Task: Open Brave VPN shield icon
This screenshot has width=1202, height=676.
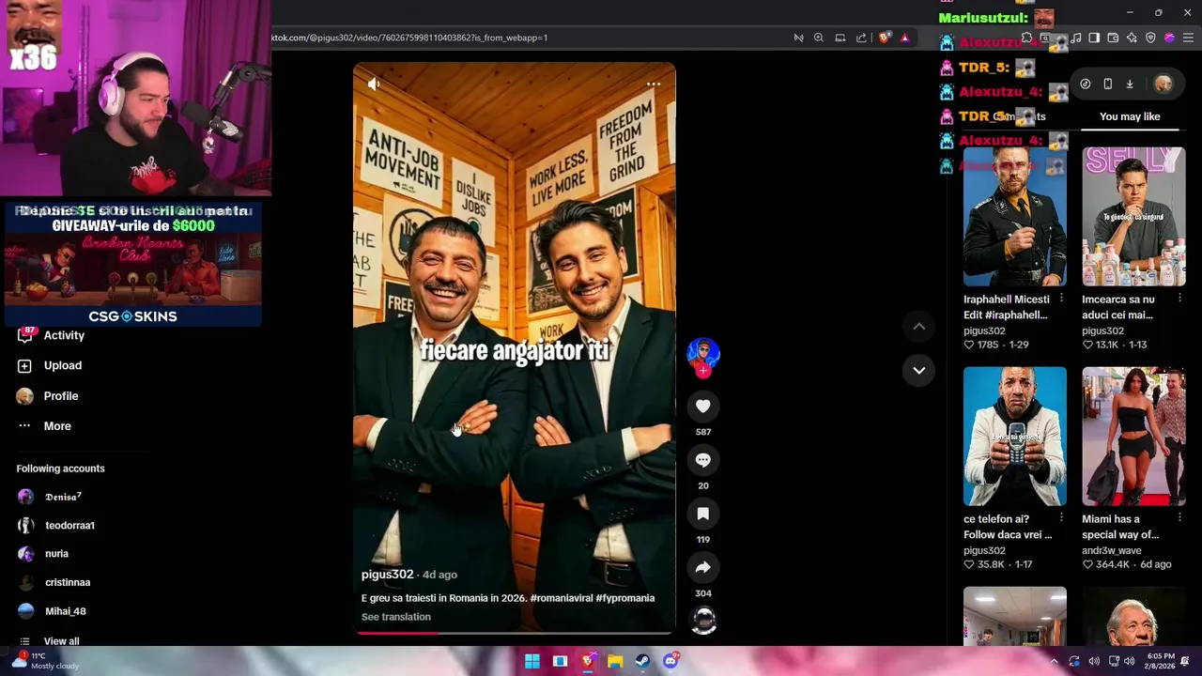Action: tap(1150, 38)
